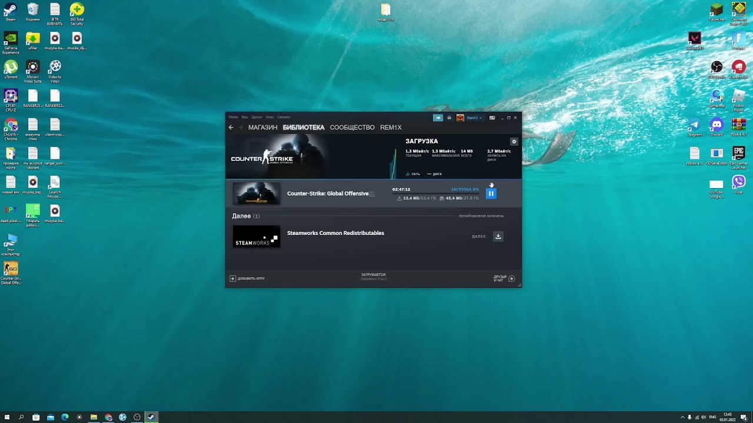Open Discord desktop shortcut
Viewport: 753px width, 423px height.
pyautogui.click(x=717, y=127)
